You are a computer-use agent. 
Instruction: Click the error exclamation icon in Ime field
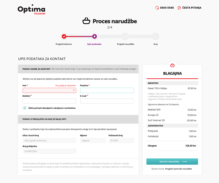(74, 90)
